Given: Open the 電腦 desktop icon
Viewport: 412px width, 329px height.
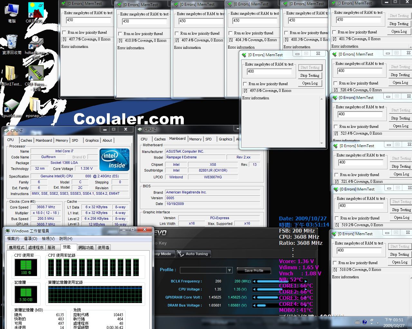Looking at the screenshot, I should point(12,13).
